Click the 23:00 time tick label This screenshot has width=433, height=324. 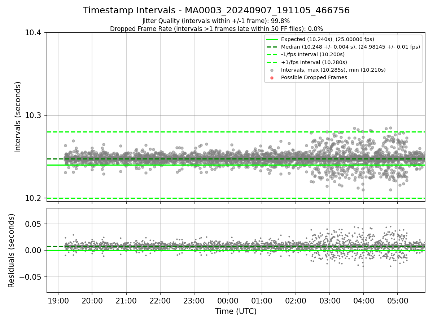click(x=194, y=301)
